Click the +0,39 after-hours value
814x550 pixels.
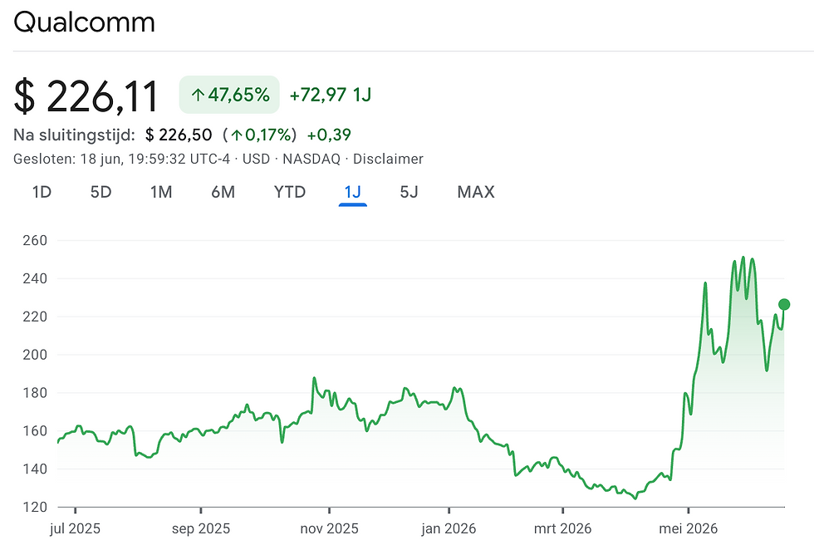(x=329, y=135)
